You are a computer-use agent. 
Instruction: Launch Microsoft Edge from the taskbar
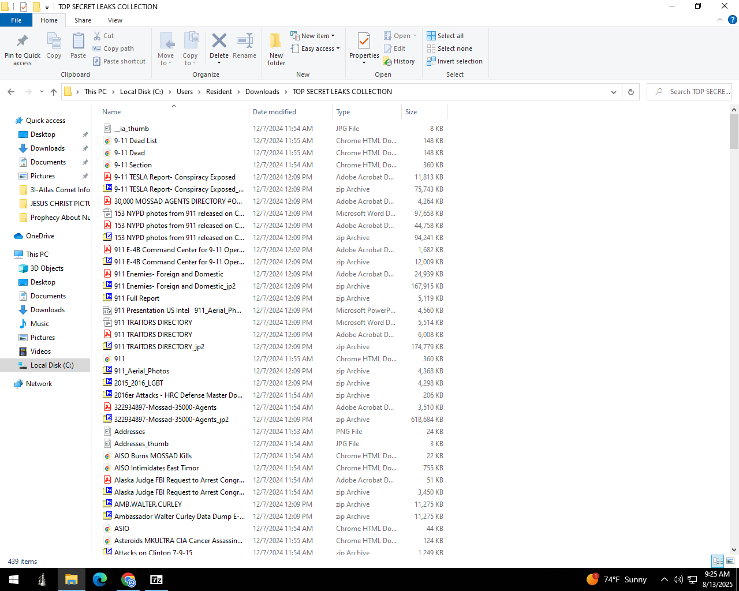pyautogui.click(x=100, y=579)
